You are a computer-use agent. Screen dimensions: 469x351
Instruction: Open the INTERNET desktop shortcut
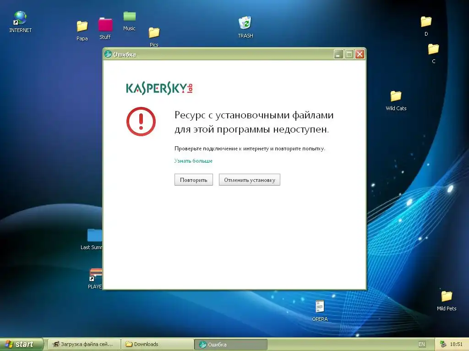point(20,21)
